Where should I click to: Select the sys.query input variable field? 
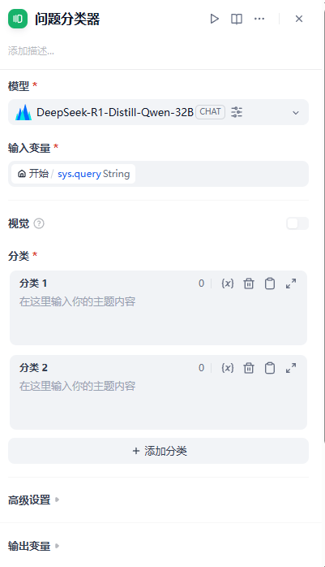pyautogui.click(x=158, y=174)
